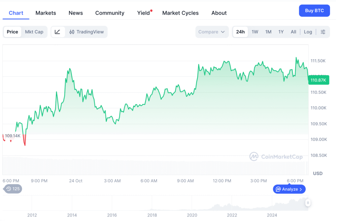Click the CoinMarketCap watermark logo
Image resolution: width=338 pixels, height=221 pixels.
[x=253, y=157]
